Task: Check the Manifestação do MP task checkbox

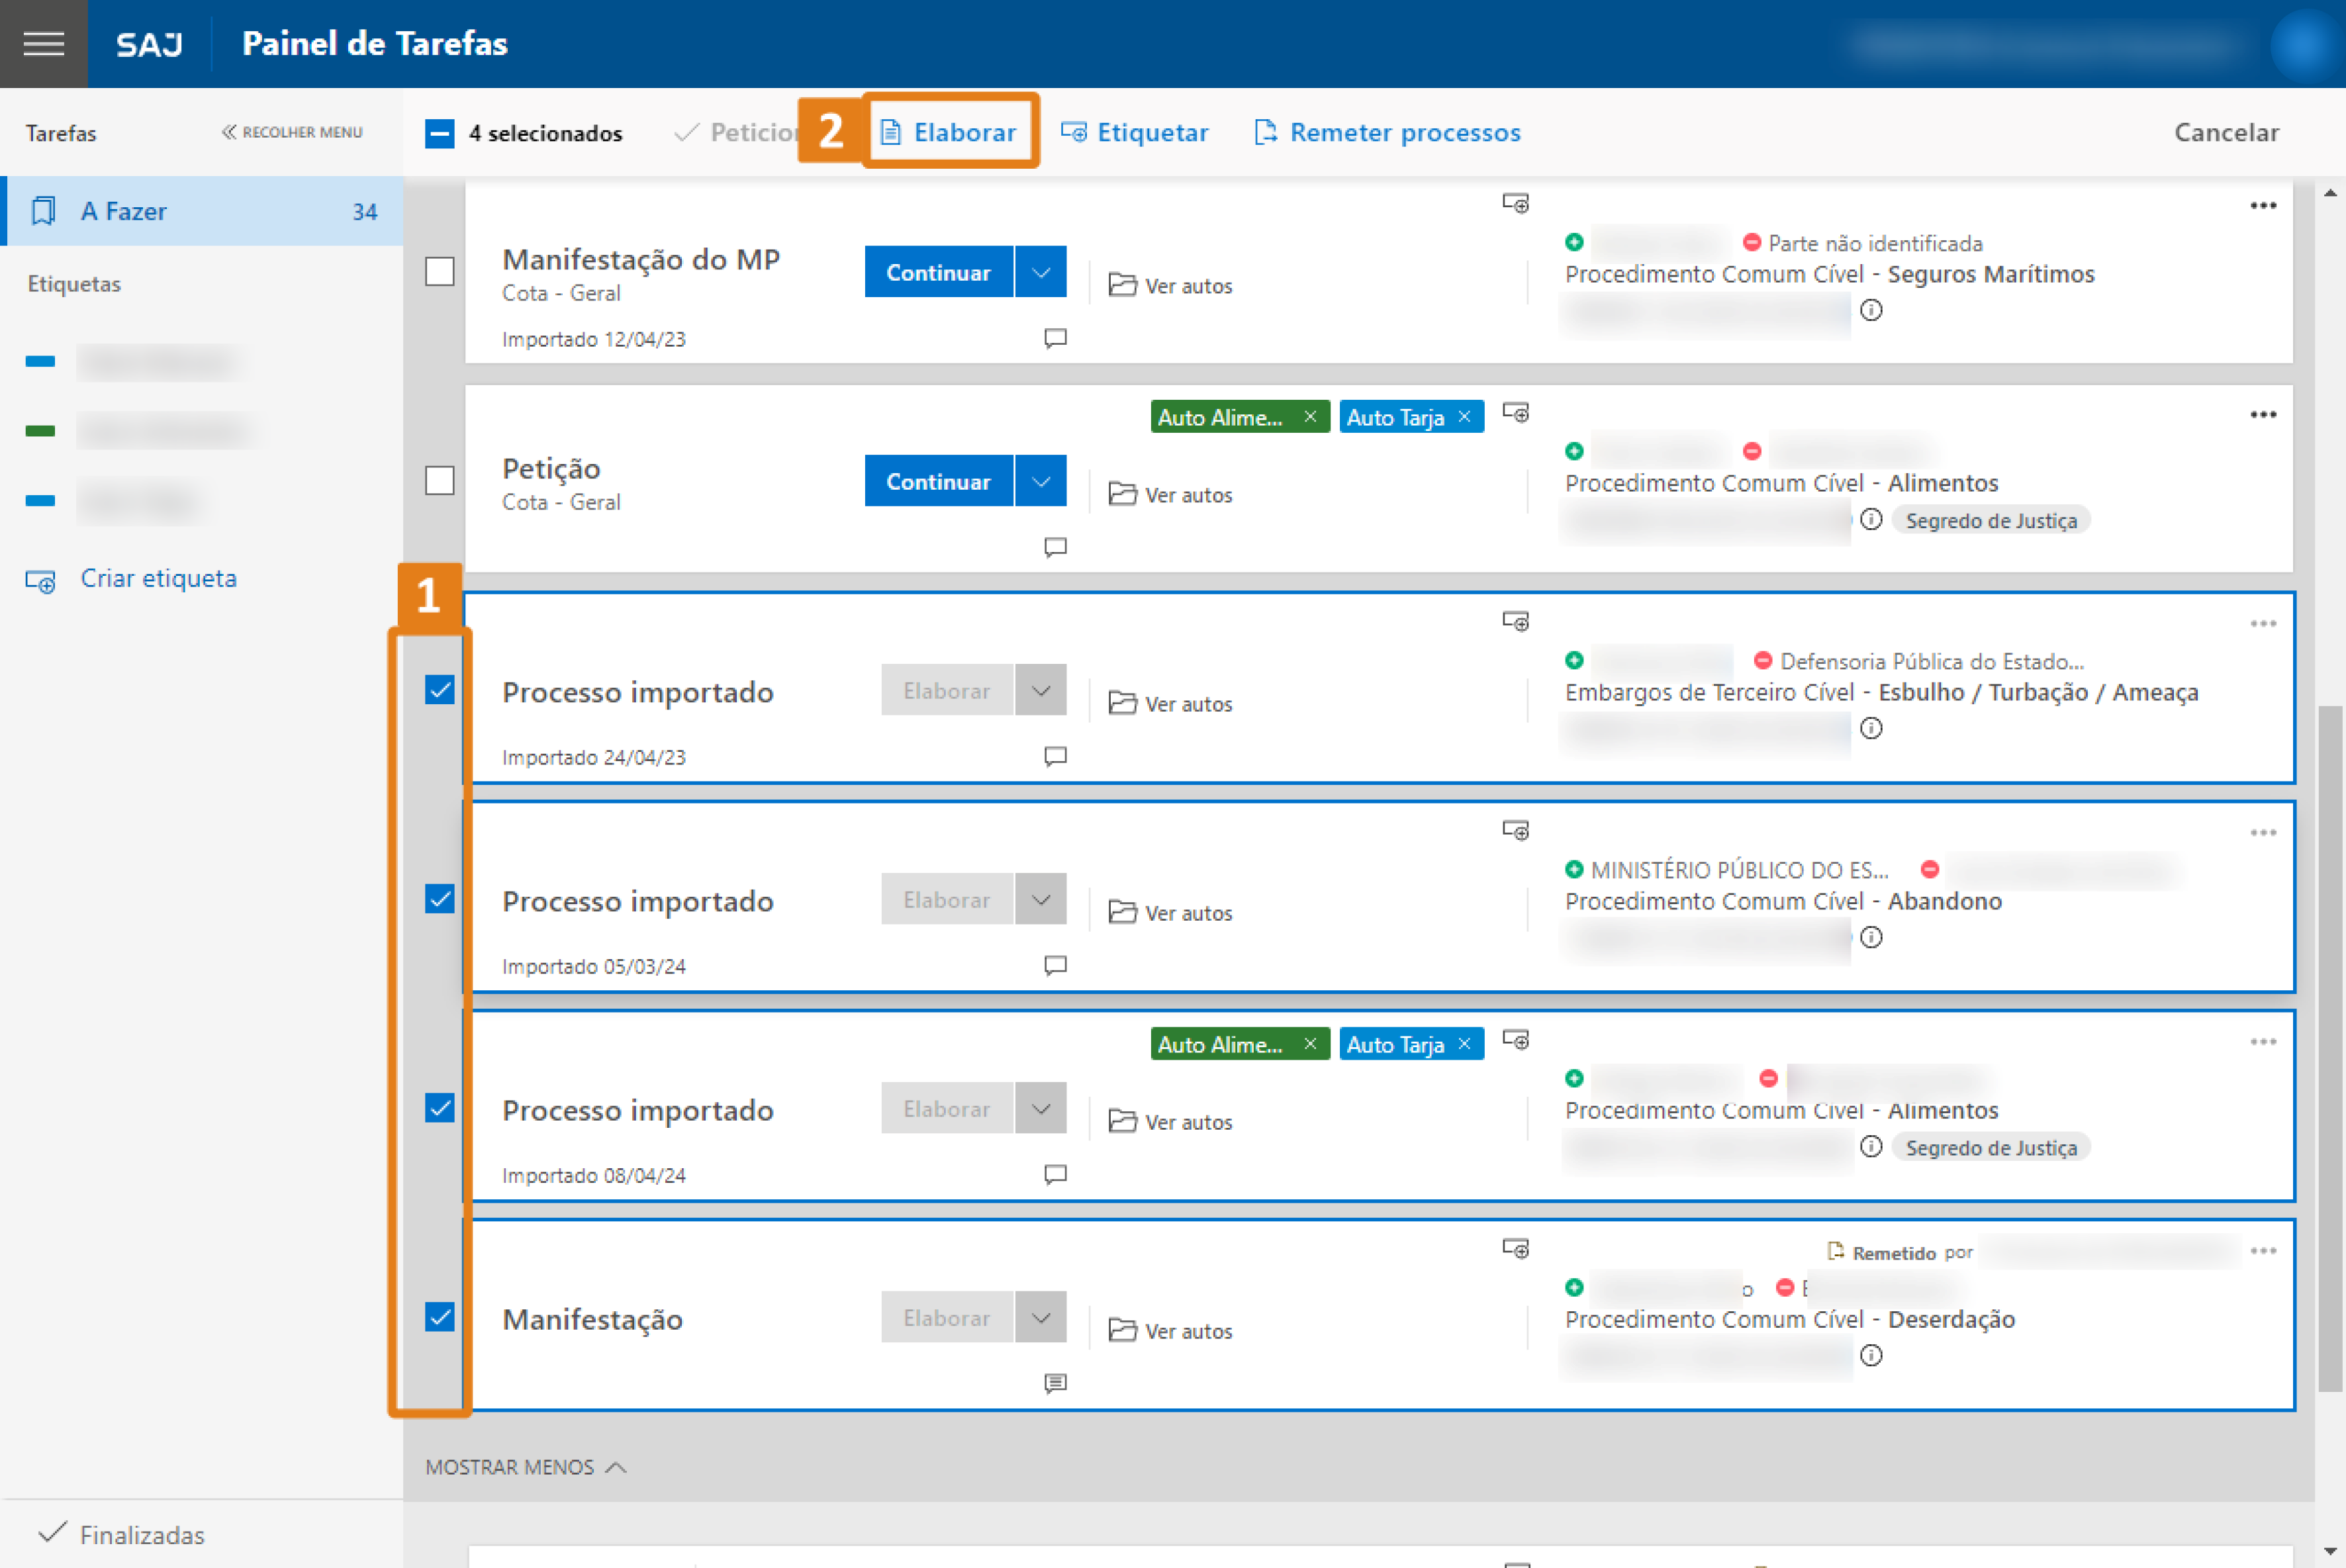Action: [x=440, y=272]
